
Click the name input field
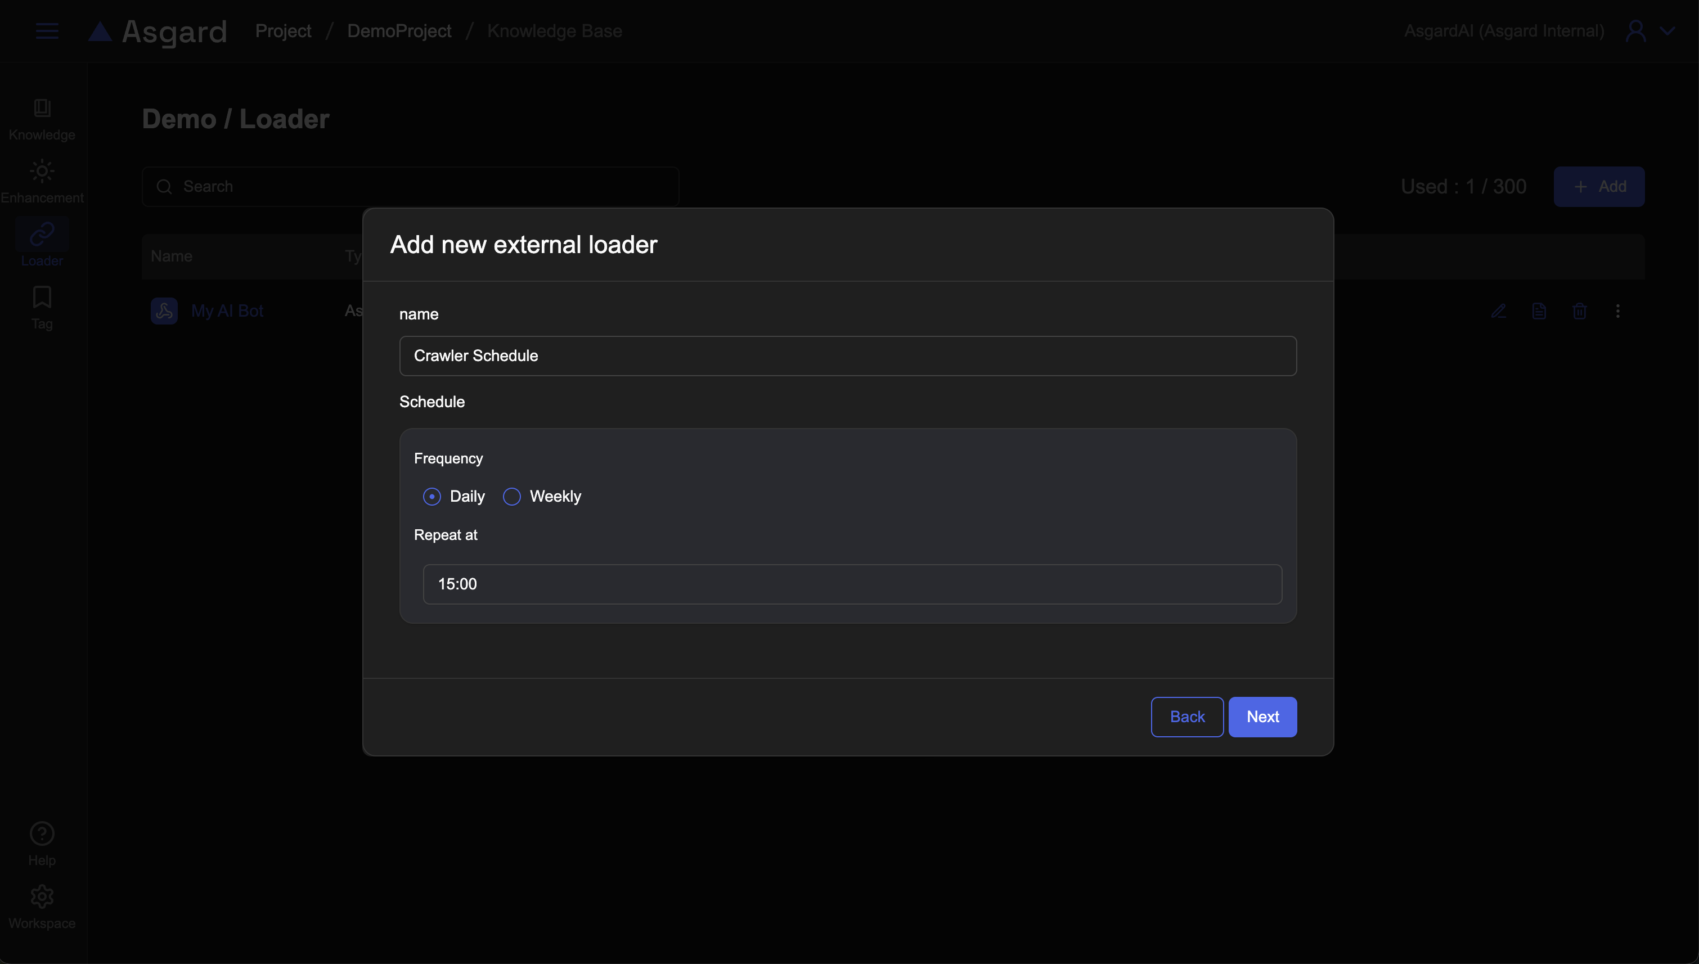847,355
